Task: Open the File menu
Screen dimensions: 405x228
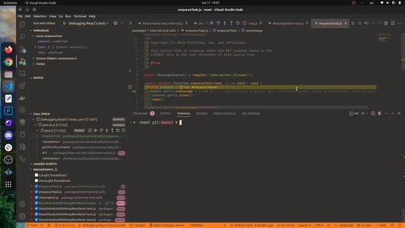Action: (x=20, y=16)
